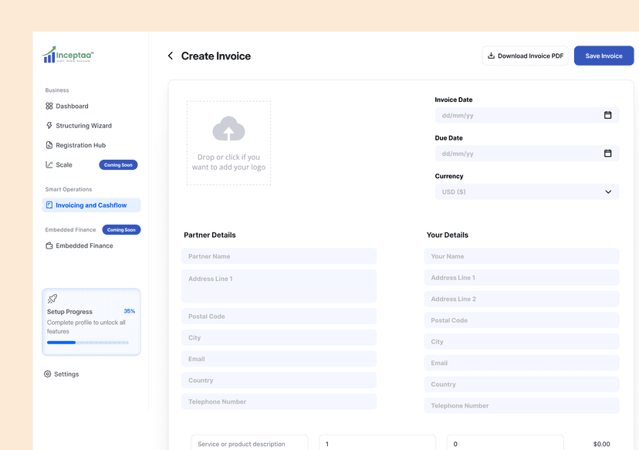This screenshot has height=450, width=639.
Task: Open the Due Date calendar icon
Action: coord(607,154)
